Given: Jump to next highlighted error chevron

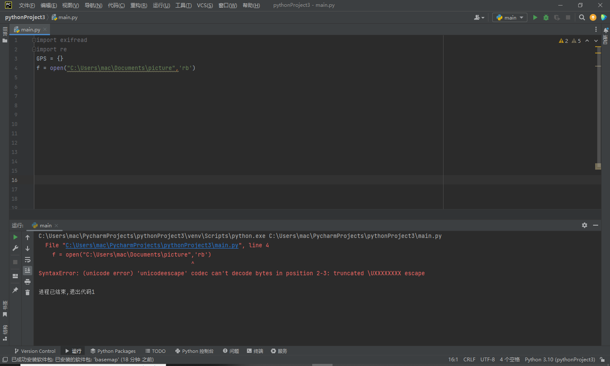Looking at the screenshot, I should 596,41.
